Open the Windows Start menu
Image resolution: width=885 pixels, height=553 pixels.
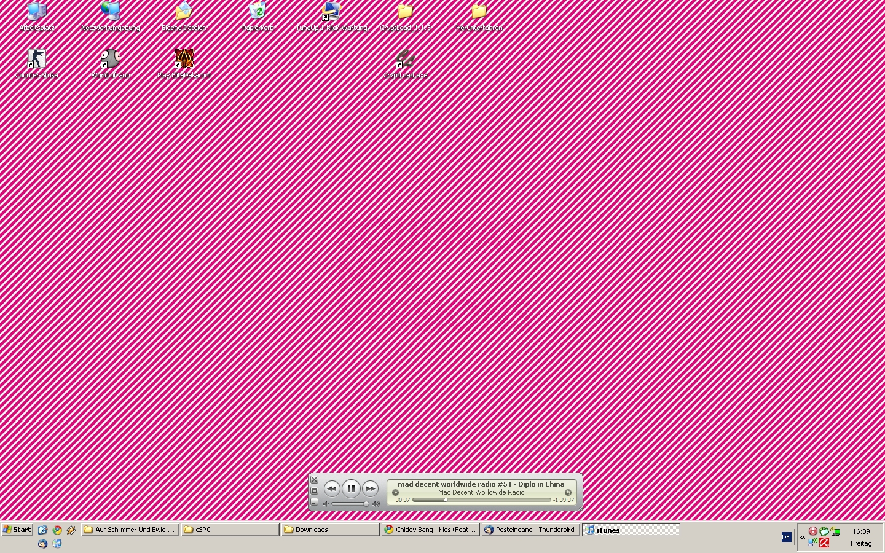tap(17, 530)
